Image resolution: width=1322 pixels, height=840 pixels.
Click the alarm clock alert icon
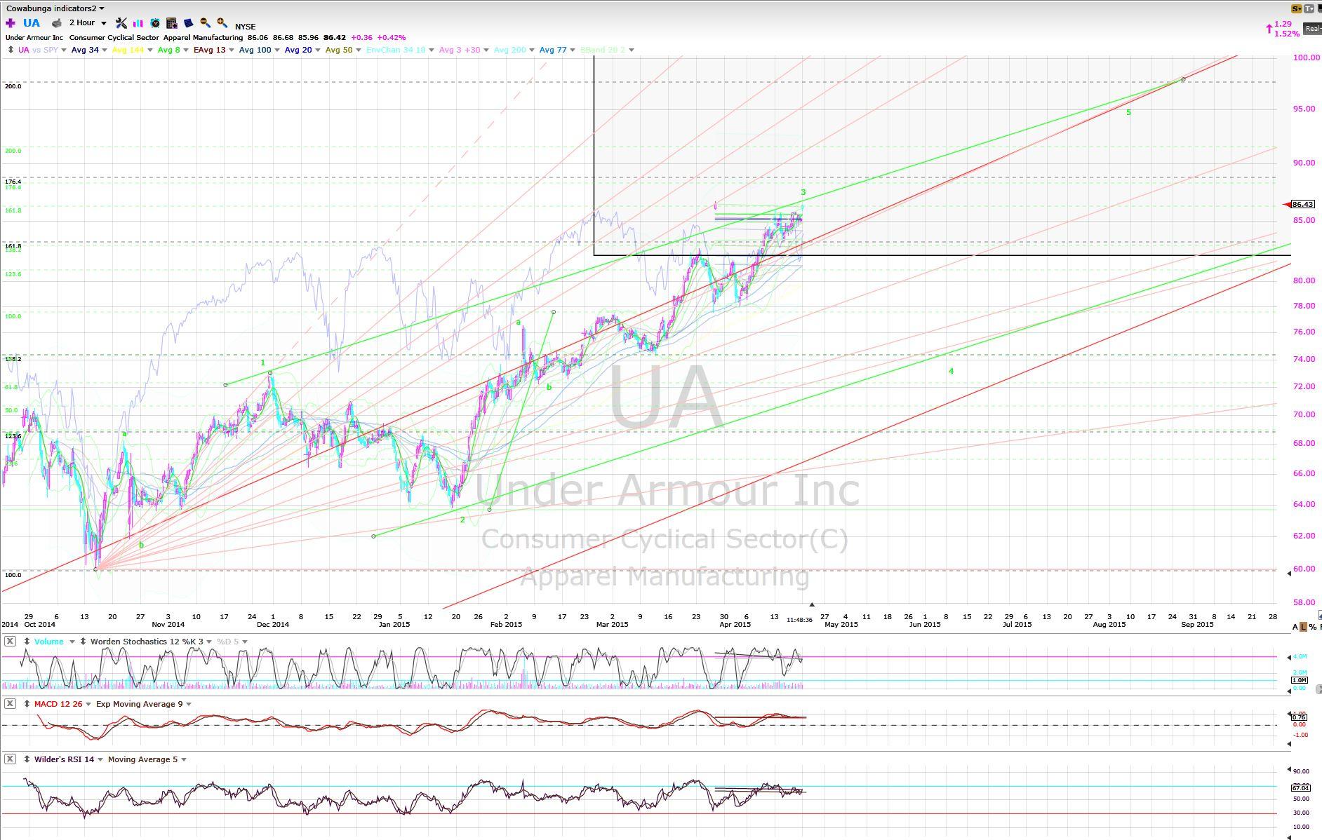[155, 23]
